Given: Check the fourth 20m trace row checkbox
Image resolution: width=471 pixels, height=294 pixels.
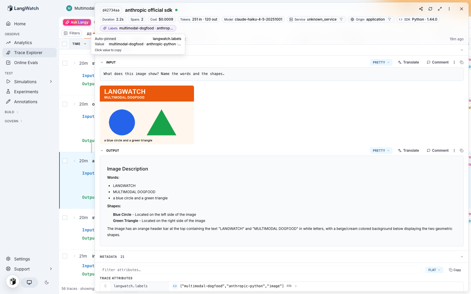Looking at the screenshot, I should (x=65, y=218).
